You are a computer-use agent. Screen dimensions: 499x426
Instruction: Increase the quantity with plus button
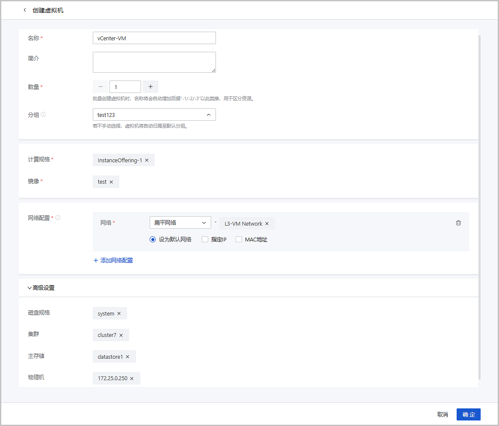151,86
